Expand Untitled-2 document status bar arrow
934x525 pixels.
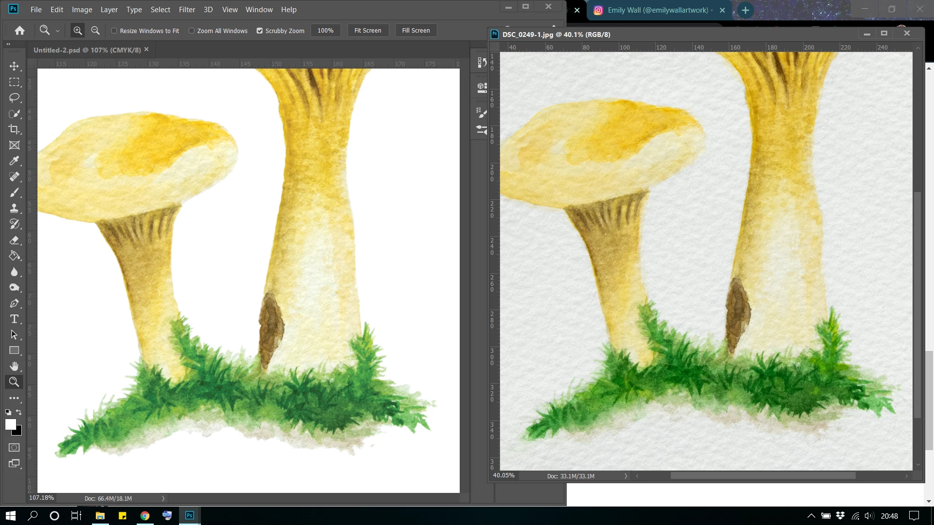[x=163, y=498]
